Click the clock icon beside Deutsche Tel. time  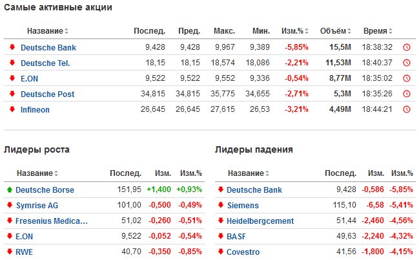407,63
